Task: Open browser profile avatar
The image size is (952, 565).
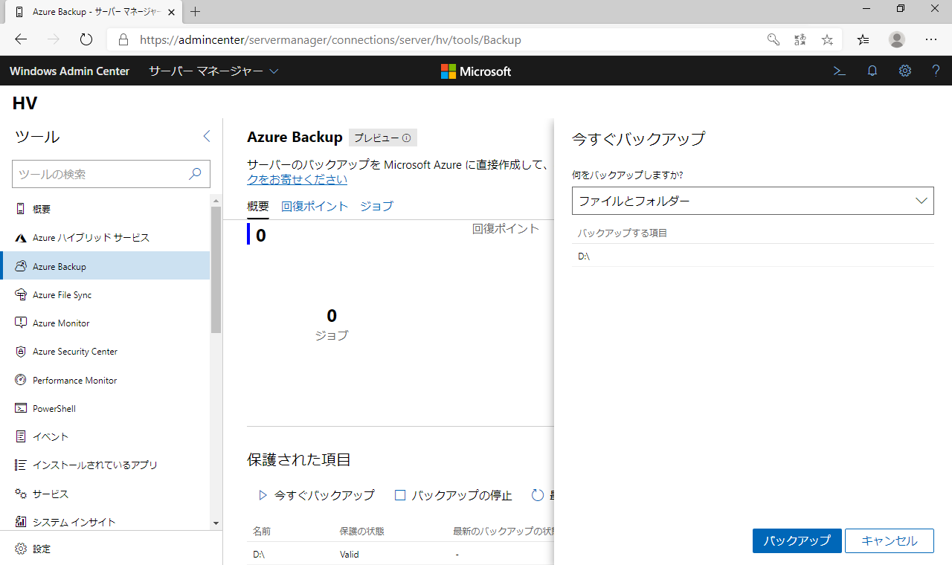Action: pyautogui.click(x=897, y=39)
